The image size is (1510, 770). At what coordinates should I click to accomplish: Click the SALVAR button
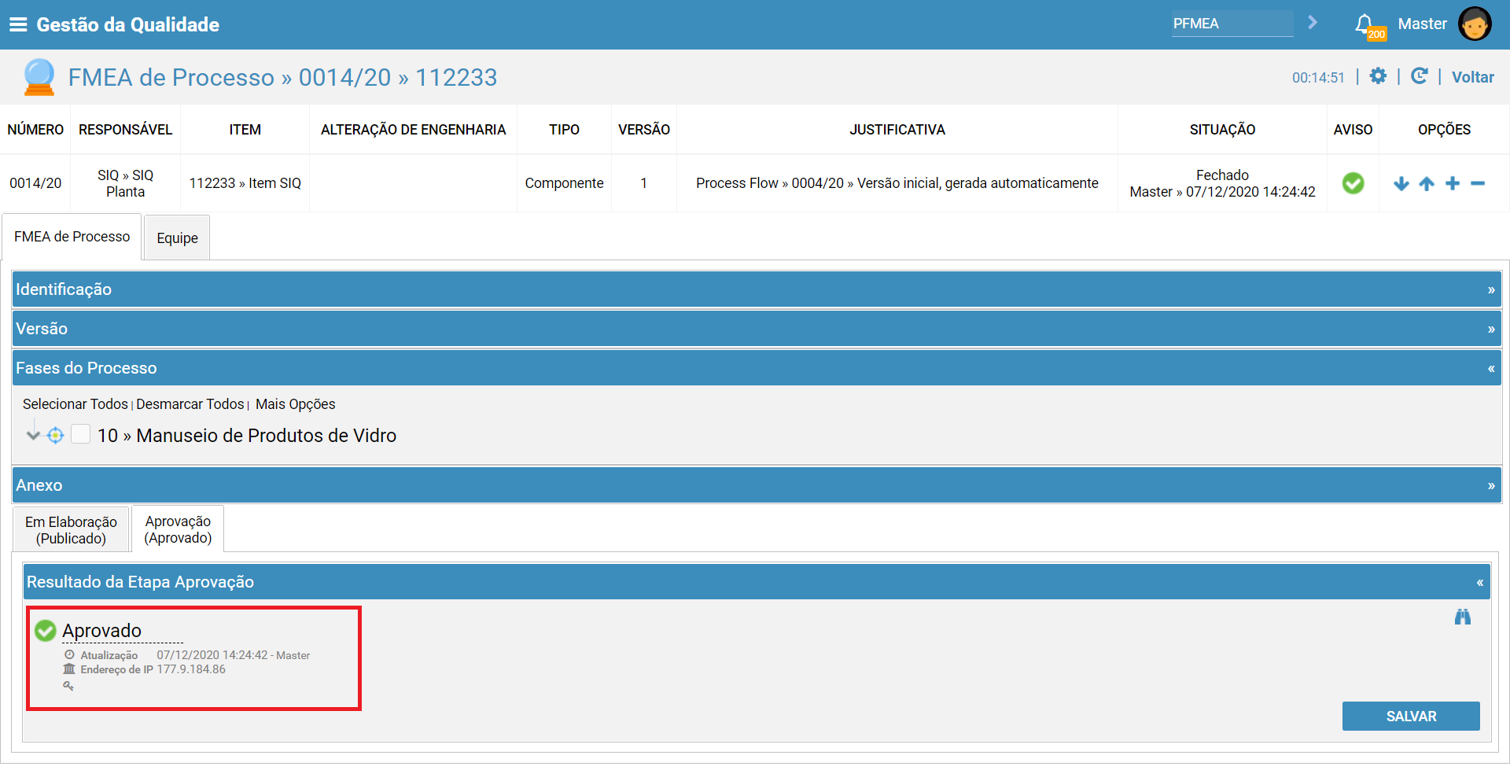tap(1410, 716)
